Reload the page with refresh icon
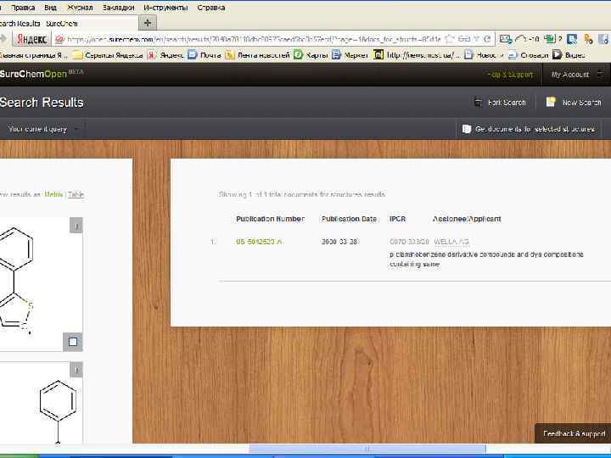This screenshot has height=458, width=611. coord(487,39)
